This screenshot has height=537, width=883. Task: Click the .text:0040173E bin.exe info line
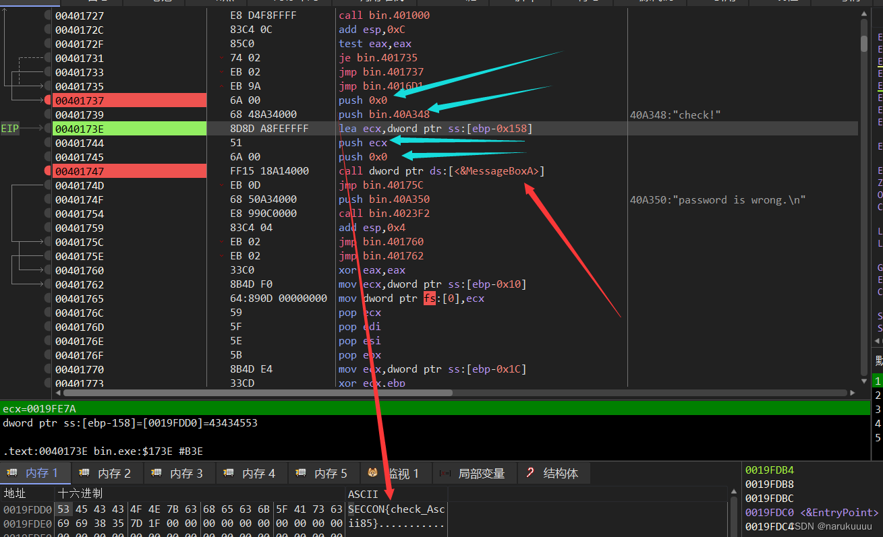point(103,451)
